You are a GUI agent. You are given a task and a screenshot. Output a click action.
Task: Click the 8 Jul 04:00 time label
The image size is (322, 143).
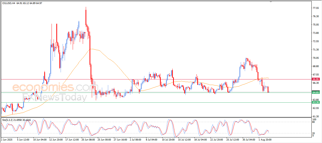tap(152, 139)
